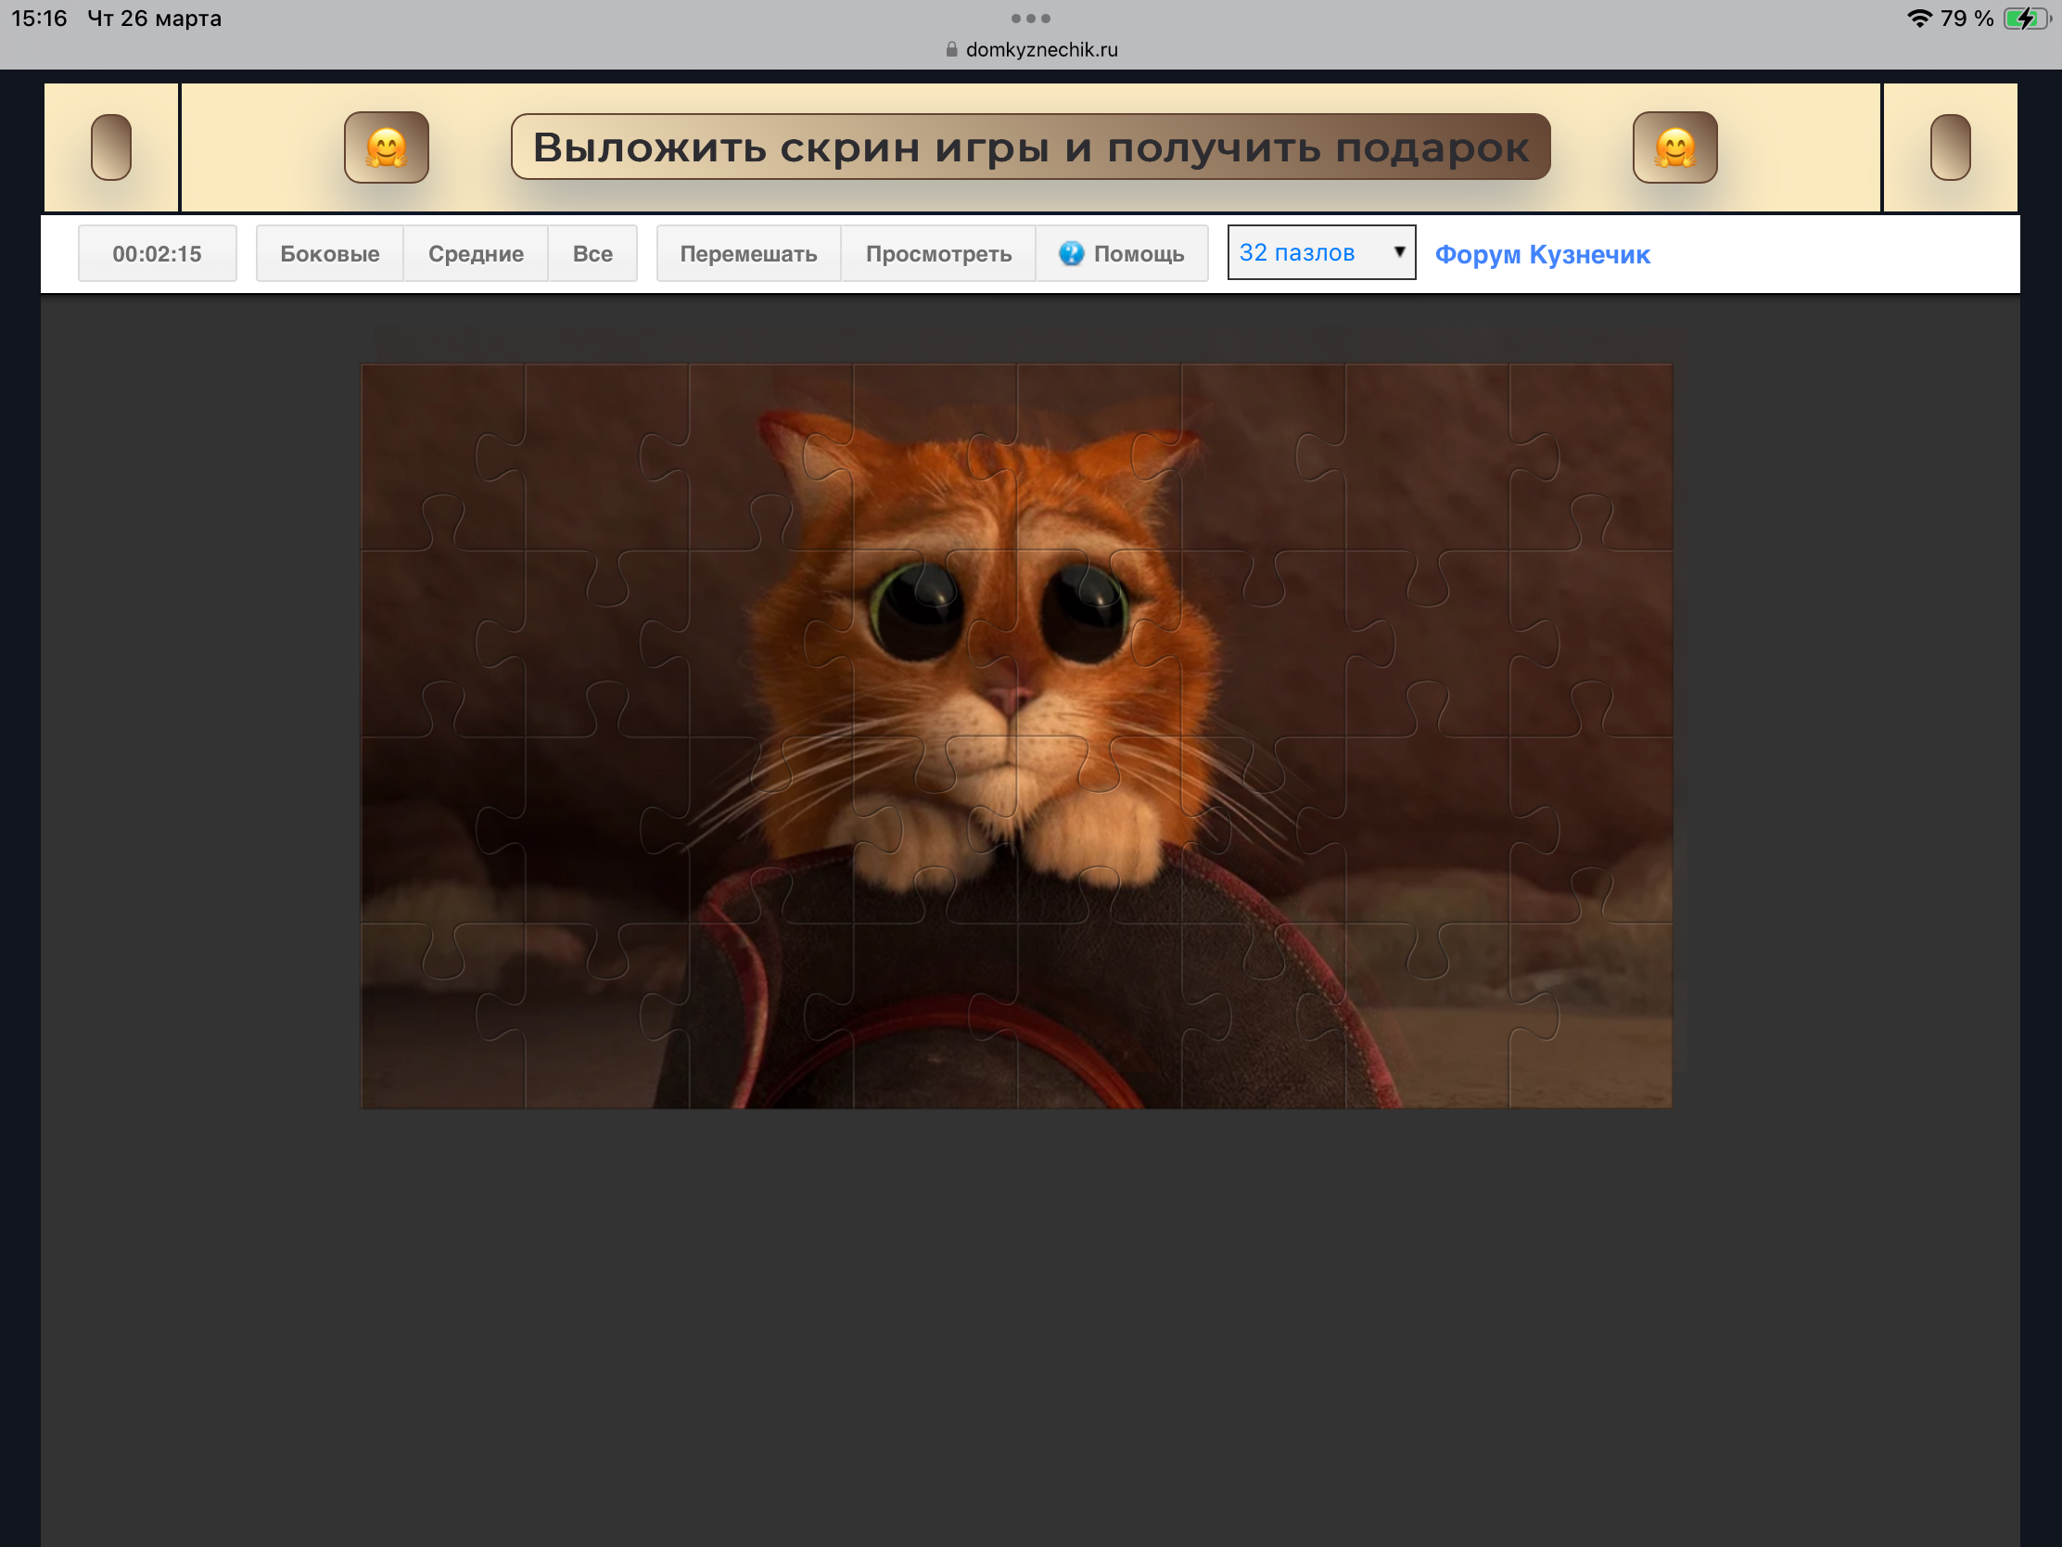This screenshot has width=2062, height=1547.
Task: Tap the question mark help icon
Action: (1071, 253)
